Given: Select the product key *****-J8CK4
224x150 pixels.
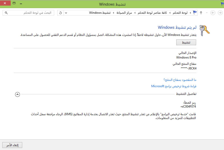Looking at the screenshot, I should [188, 68].
